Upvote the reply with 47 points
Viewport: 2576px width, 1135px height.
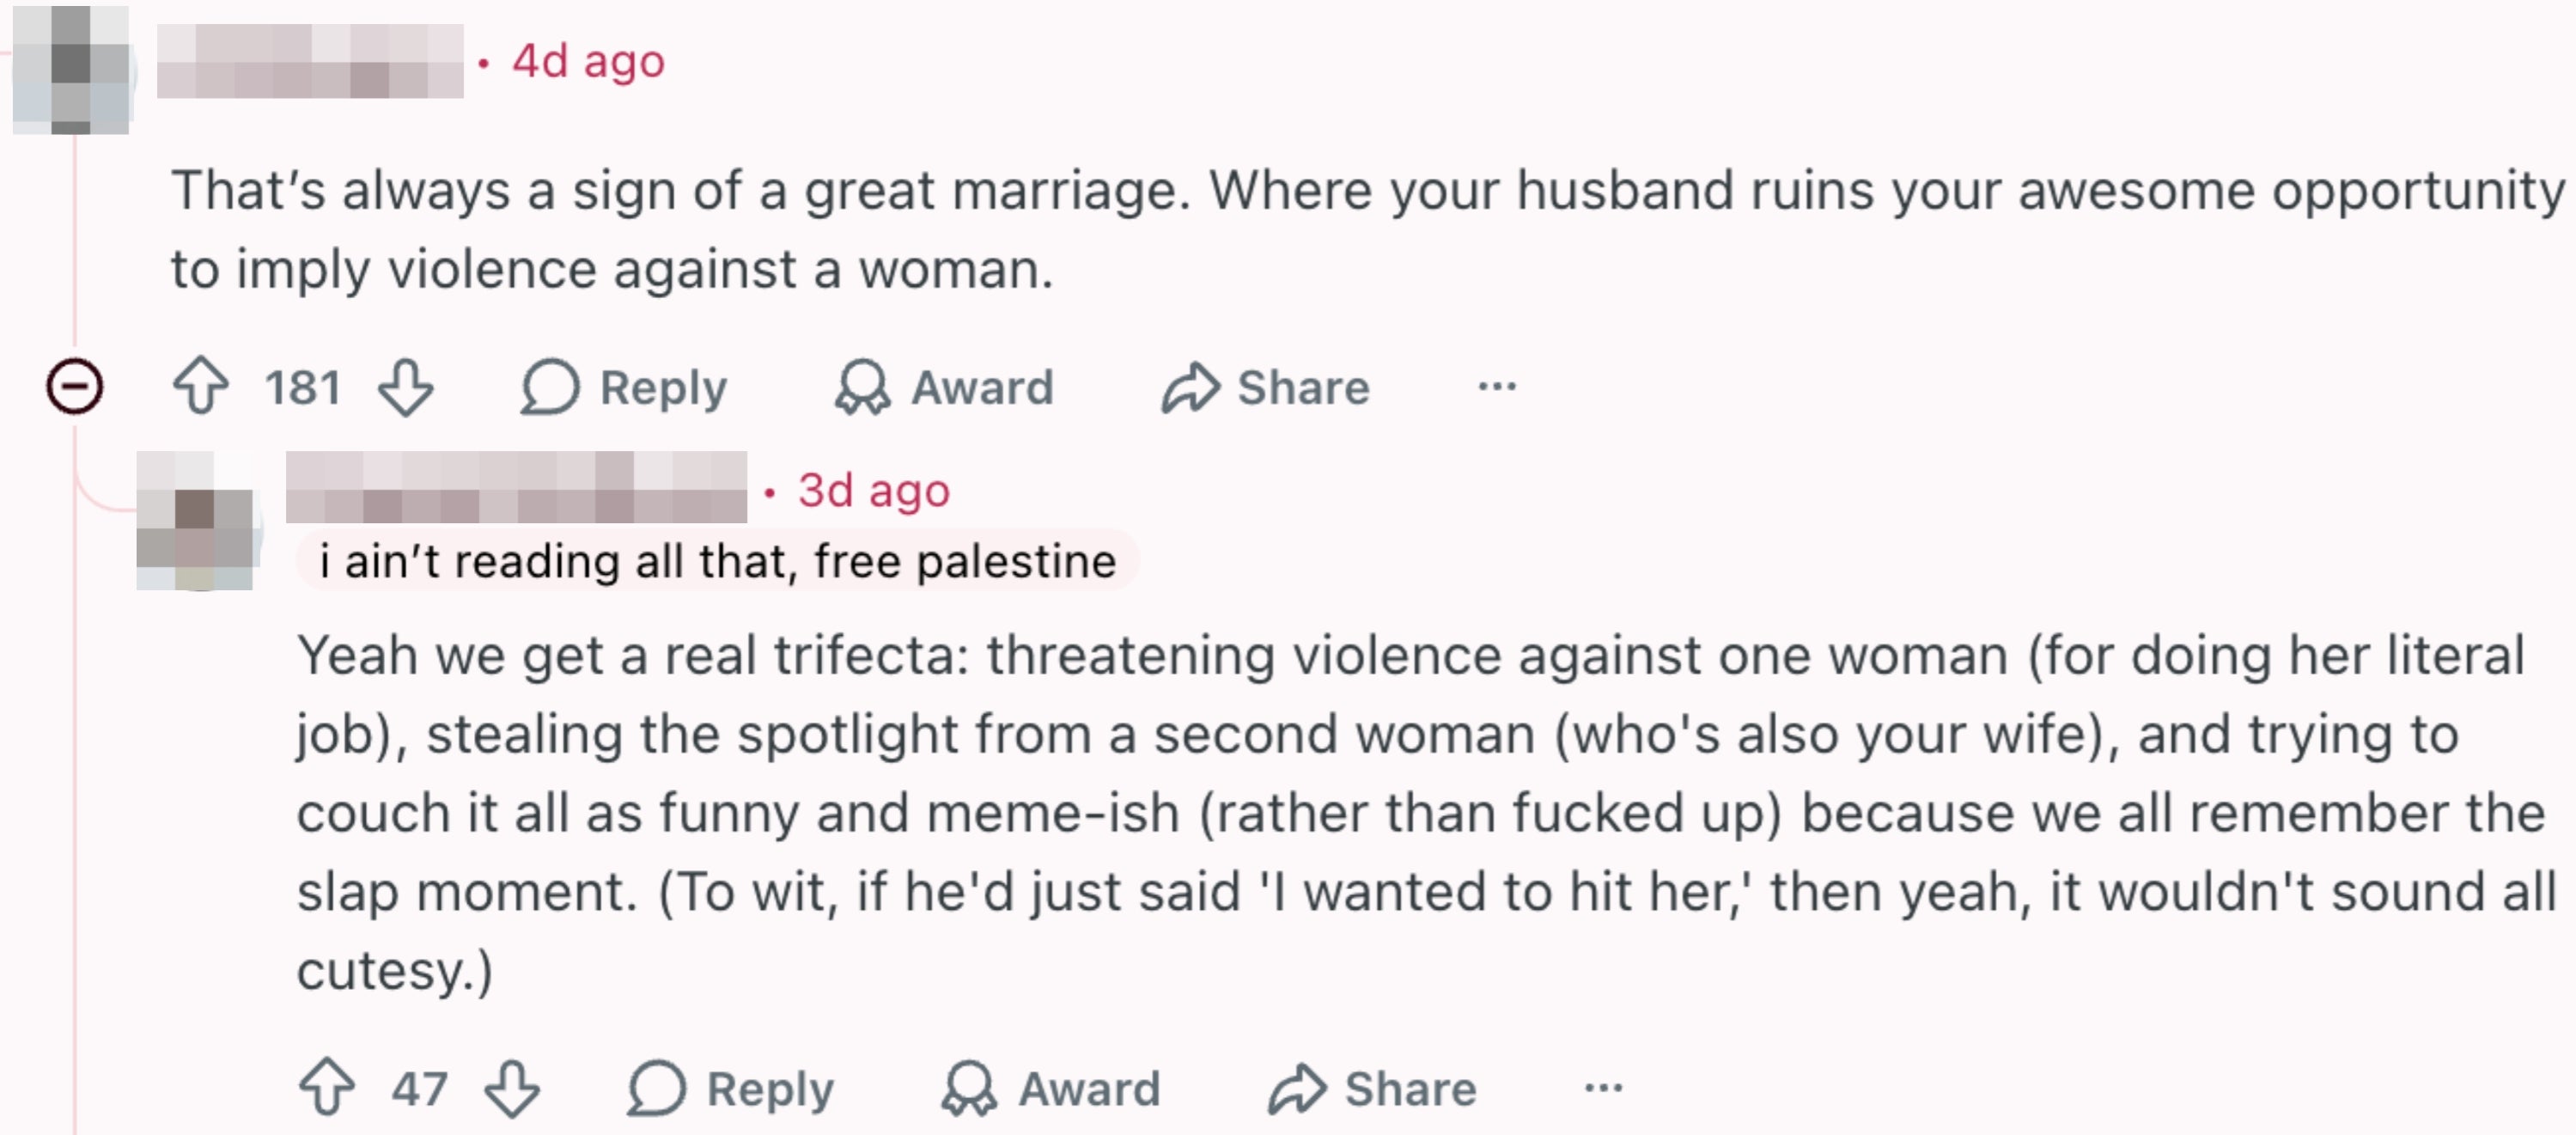tap(327, 1087)
